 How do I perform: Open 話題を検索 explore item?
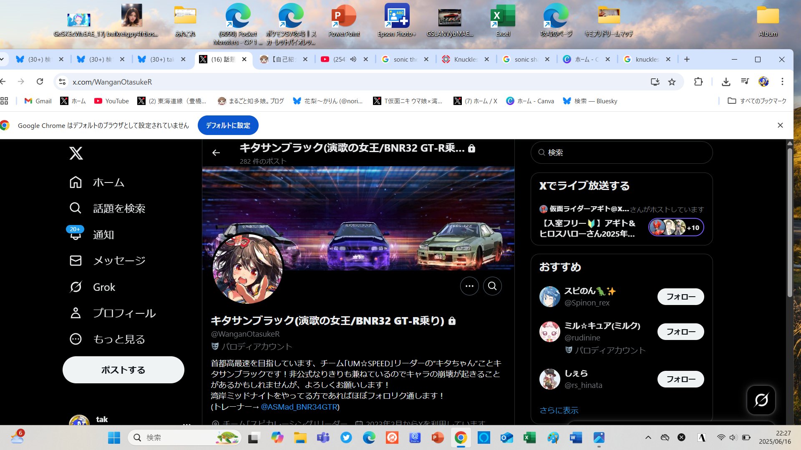point(107,208)
